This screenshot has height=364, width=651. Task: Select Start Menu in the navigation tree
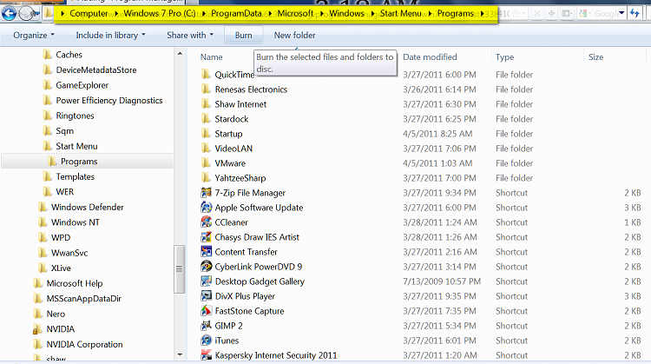76,146
